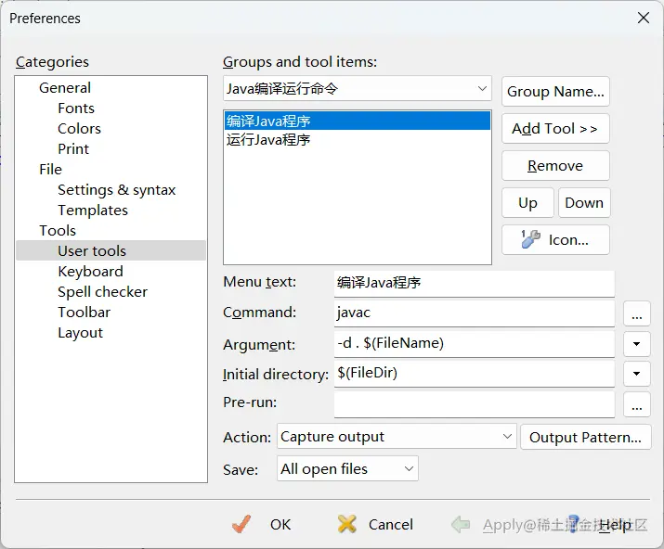Expand the Argument variable dropdown arrow

[636, 344]
